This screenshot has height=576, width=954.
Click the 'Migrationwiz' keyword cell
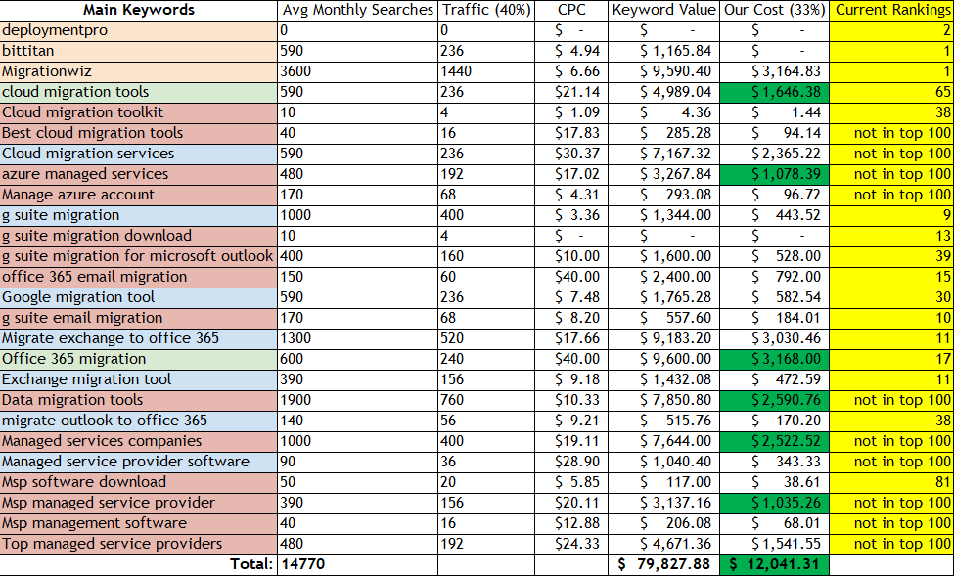(139, 71)
